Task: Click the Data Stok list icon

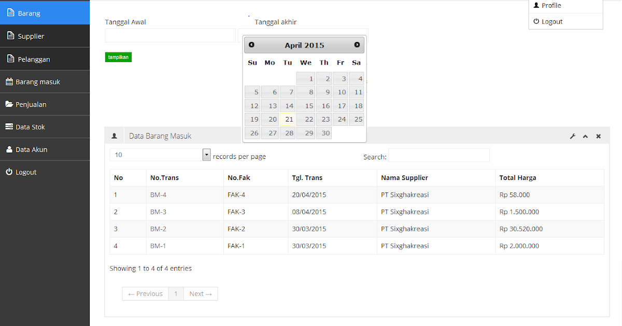Action: tap(11, 126)
